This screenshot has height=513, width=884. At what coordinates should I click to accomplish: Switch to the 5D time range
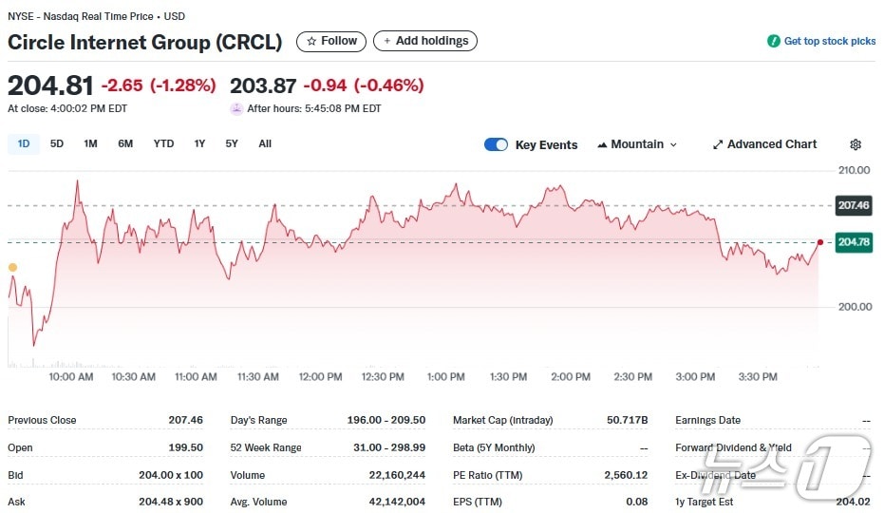click(57, 143)
